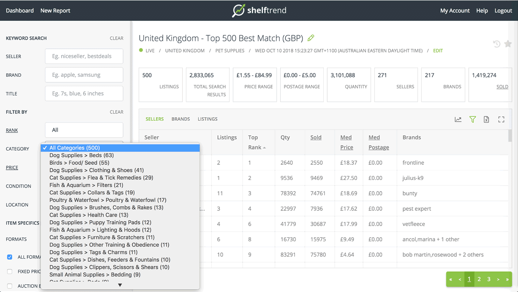Sort by the Top Rank column header
The image size is (518, 292).
257,142
